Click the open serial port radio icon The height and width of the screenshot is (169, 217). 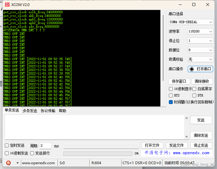pyautogui.click(x=191, y=69)
